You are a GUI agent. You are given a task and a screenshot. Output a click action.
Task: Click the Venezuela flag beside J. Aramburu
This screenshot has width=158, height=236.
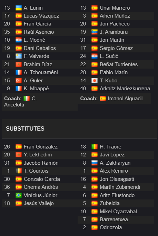pyautogui.click(x=95, y=32)
